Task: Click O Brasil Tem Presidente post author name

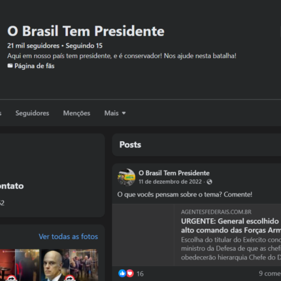Action: 174,173
